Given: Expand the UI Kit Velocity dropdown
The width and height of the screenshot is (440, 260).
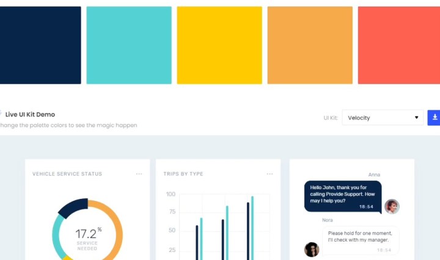Looking at the screenshot, I should point(383,118).
